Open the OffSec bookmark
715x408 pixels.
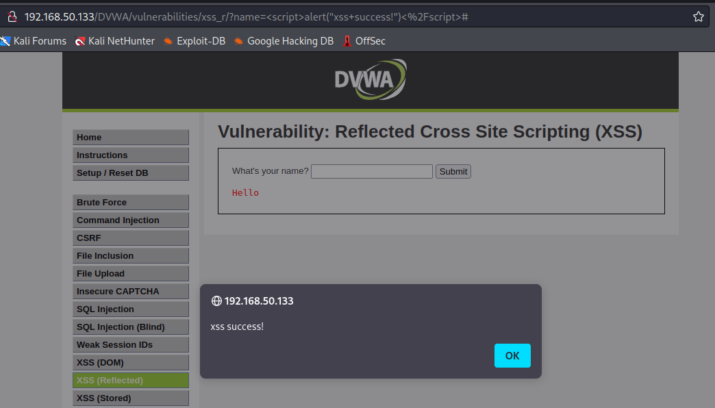[364, 41]
